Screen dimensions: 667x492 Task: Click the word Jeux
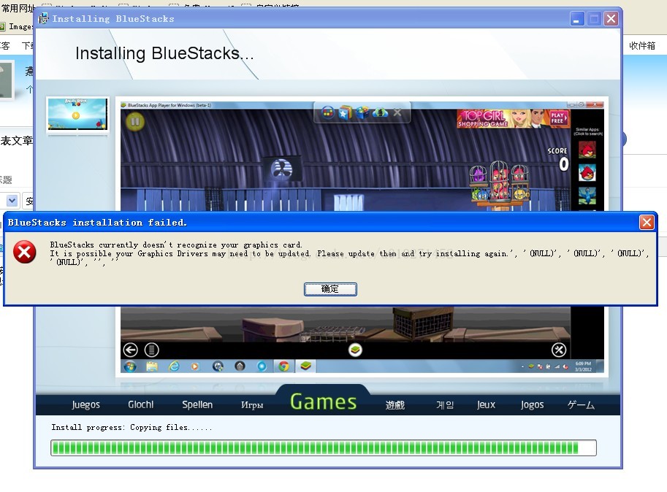(487, 404)
